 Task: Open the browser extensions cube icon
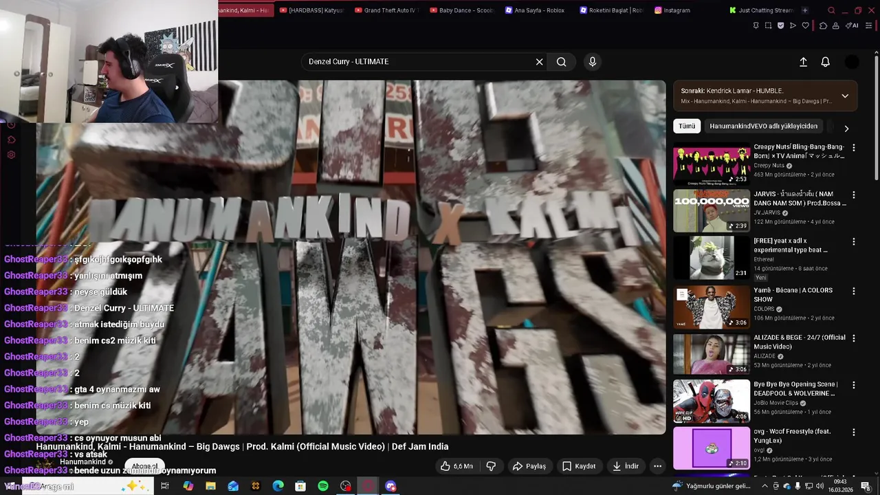click(x=823, y=25)
